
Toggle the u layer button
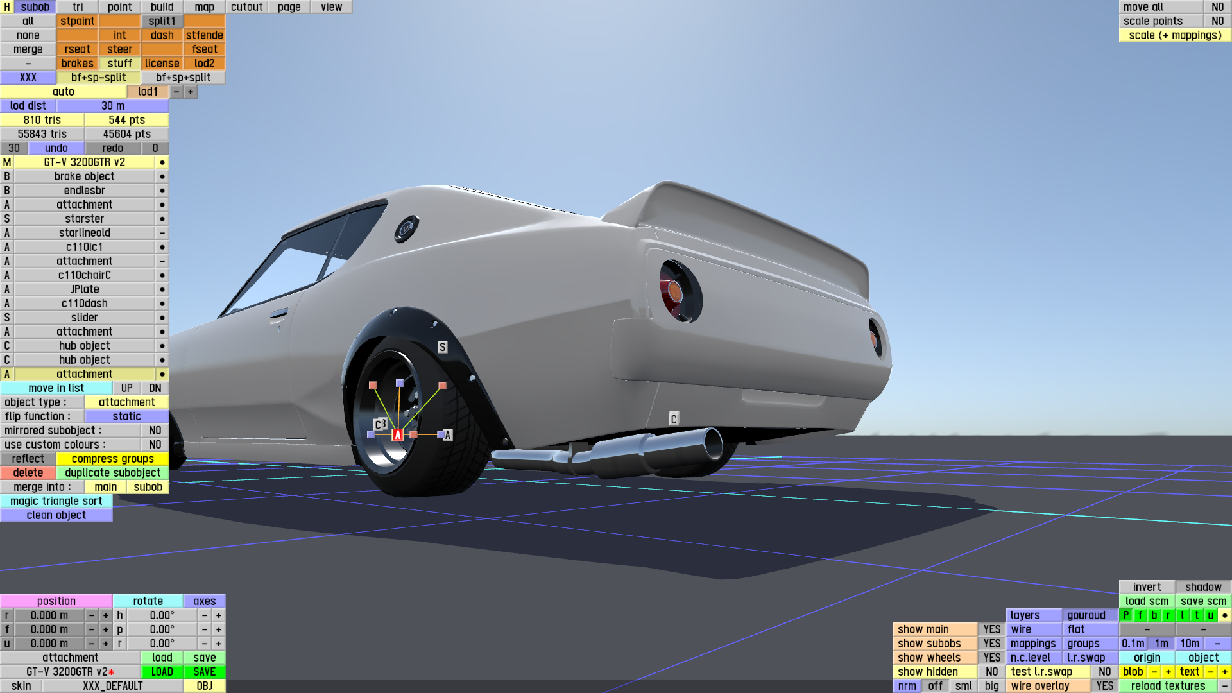tap(1210, 615)
